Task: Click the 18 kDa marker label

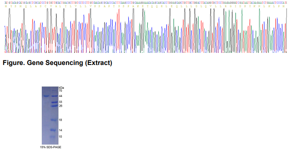Action: [x=60, y=120]
